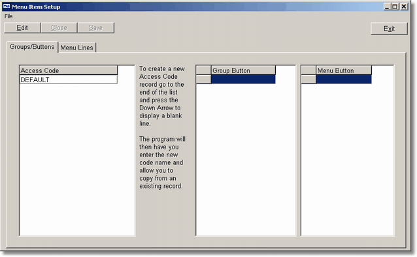
Task: Click the Exit button
Action: tap(389, 29)
